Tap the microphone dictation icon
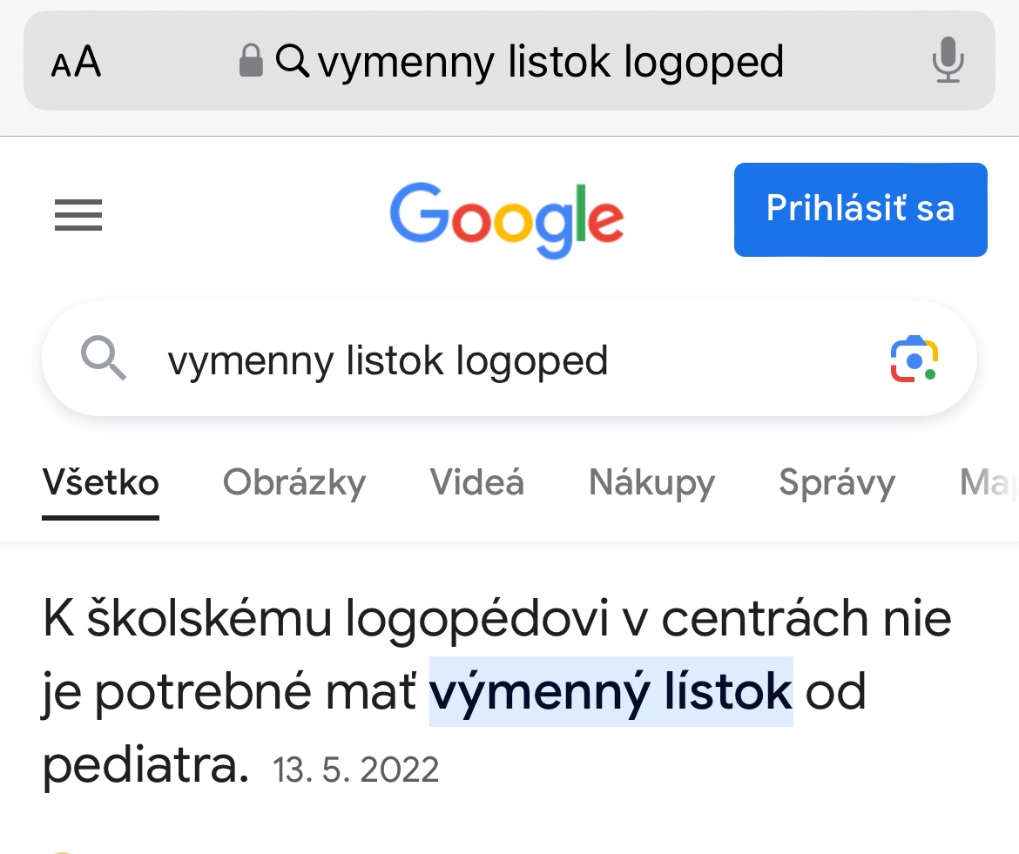The image size is (1019, 854). click(x=948, y=61)
